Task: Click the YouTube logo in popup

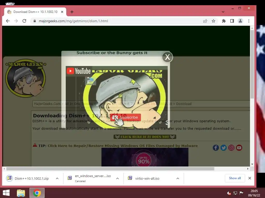Action: click(x=79, y=71)
